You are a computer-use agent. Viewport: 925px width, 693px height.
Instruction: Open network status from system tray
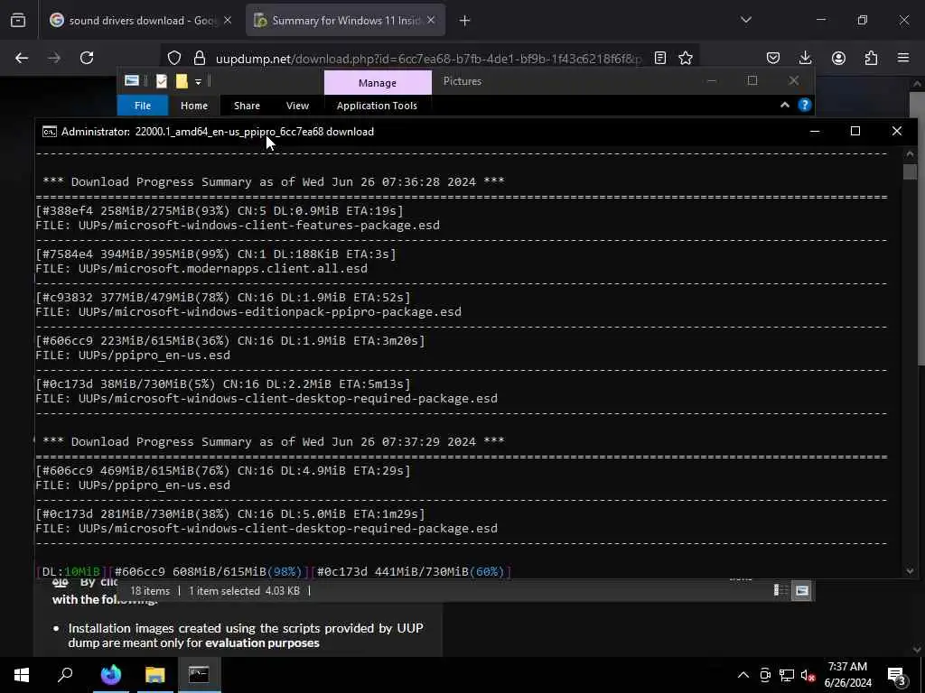pos(787,675)
